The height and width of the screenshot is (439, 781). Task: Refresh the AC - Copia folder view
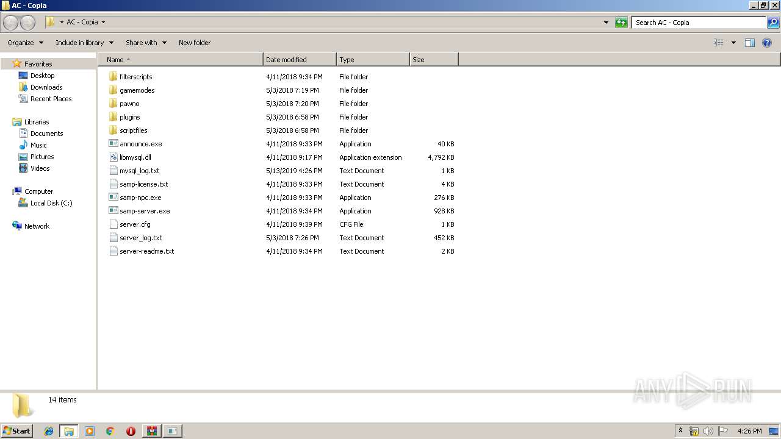[621, 23]
